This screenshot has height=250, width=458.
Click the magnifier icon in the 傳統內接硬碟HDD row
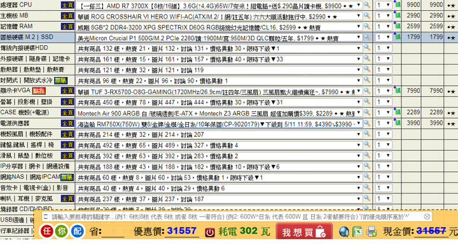click(x=367, y=48)
